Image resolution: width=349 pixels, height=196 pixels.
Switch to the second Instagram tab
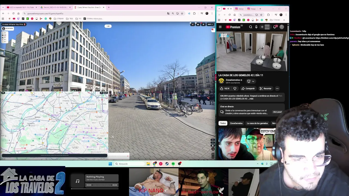pyautogui.click(x=251, y=9)
